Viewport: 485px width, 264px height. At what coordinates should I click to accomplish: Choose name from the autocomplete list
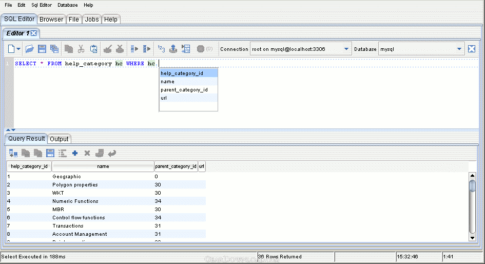(x=188, y=82)
